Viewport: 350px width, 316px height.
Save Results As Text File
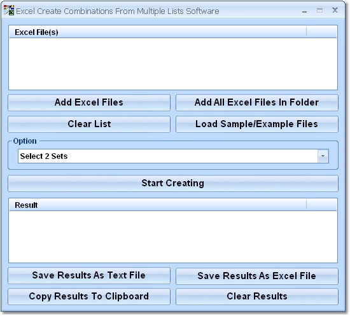[89, 276]
